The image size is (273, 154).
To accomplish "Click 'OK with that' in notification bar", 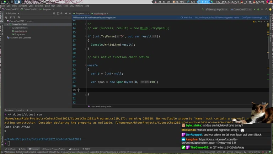I will [x=186, y=17].
